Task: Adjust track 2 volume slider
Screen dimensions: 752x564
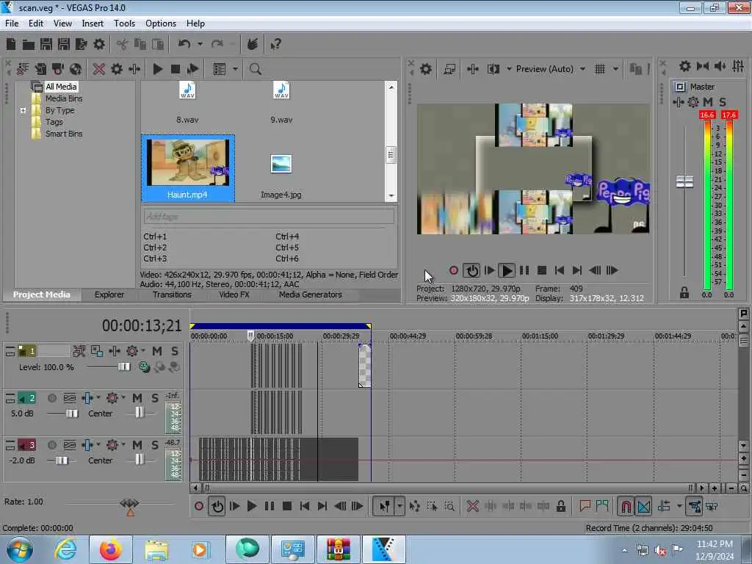Action: coord(71,413)
